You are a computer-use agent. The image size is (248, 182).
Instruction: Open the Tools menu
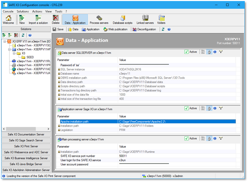58,11
